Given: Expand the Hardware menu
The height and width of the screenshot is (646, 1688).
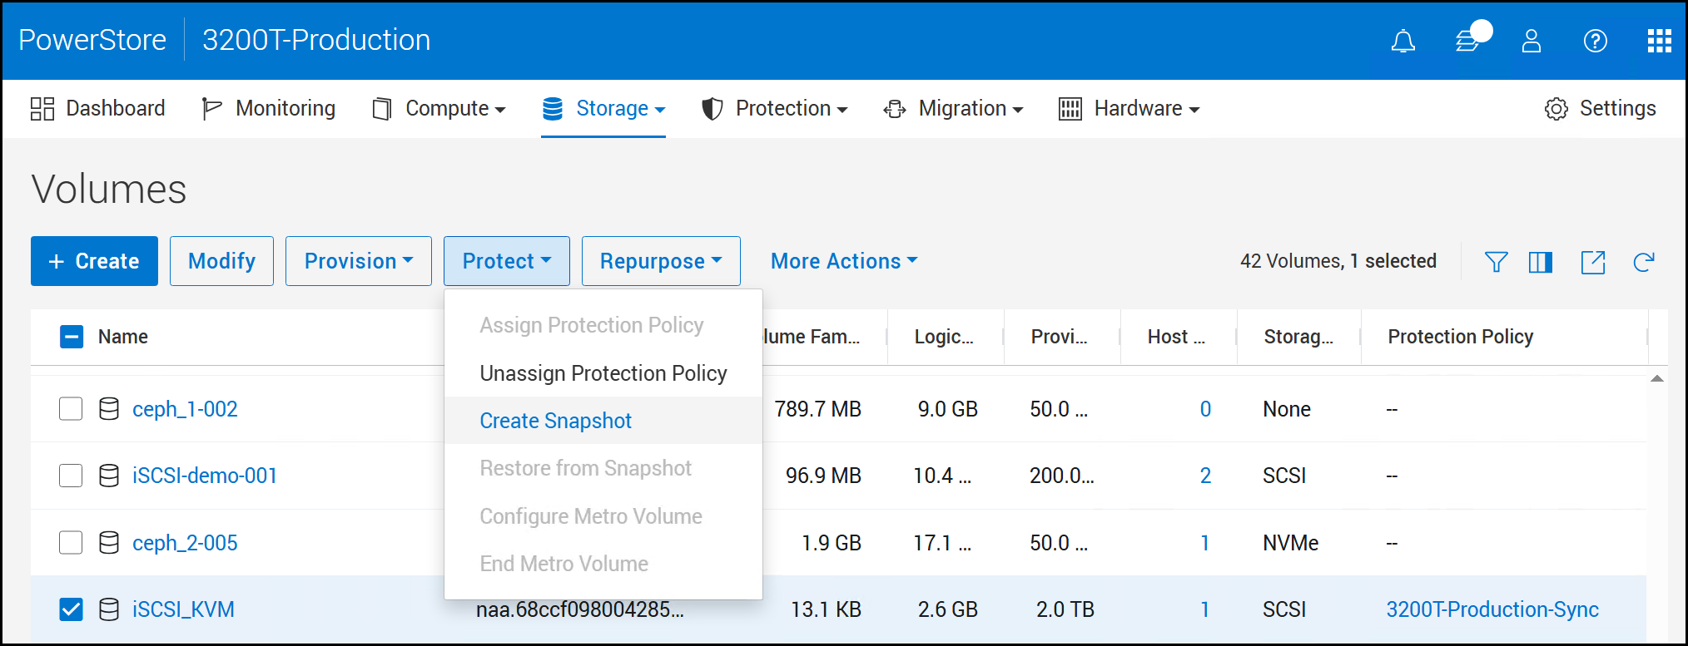Looking at the screenshot, I should (x=1129, y=109).
